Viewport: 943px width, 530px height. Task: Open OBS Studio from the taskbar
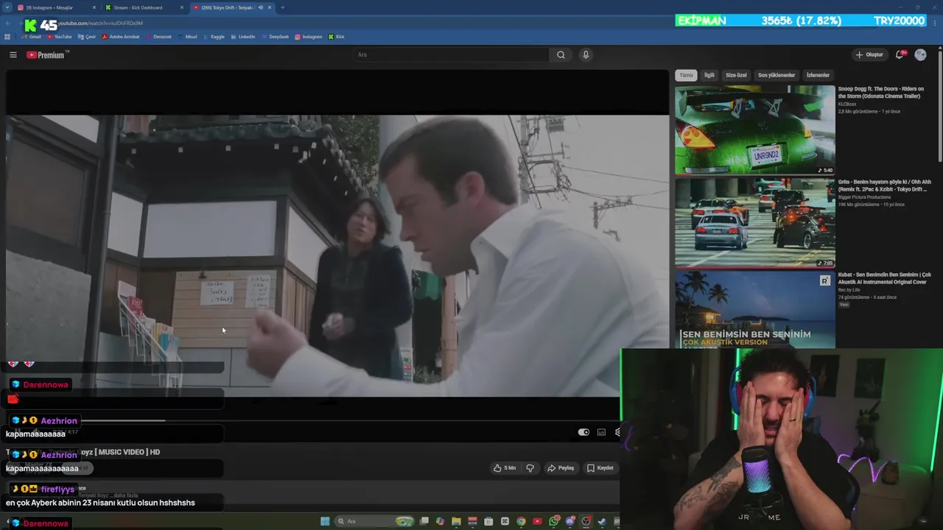pyautogui.click(x=586, y=521)
